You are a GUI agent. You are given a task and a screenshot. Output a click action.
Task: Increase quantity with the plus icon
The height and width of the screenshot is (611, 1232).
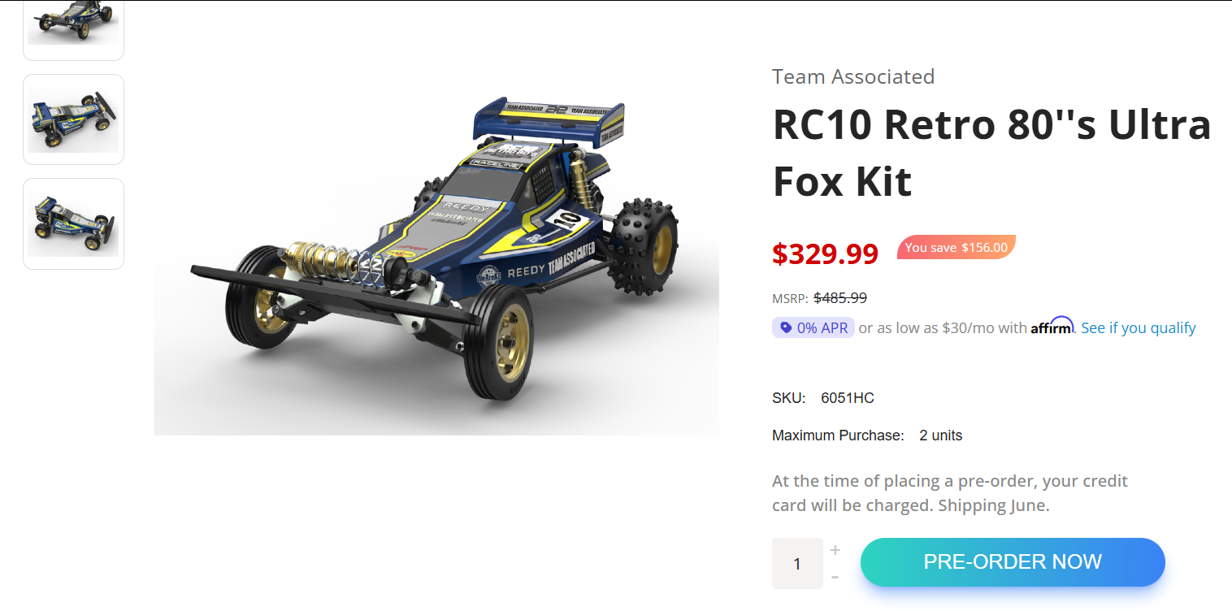click(835, 551)
